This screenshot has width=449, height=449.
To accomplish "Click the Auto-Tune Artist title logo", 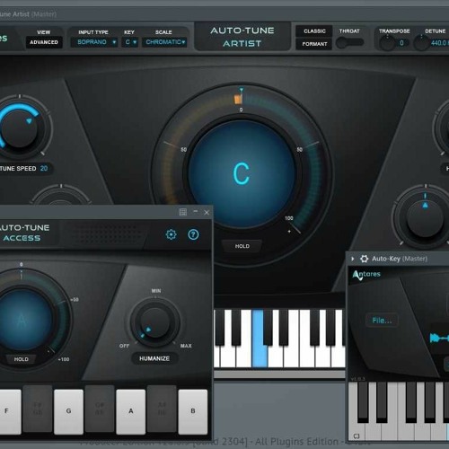I will point(242,37).
